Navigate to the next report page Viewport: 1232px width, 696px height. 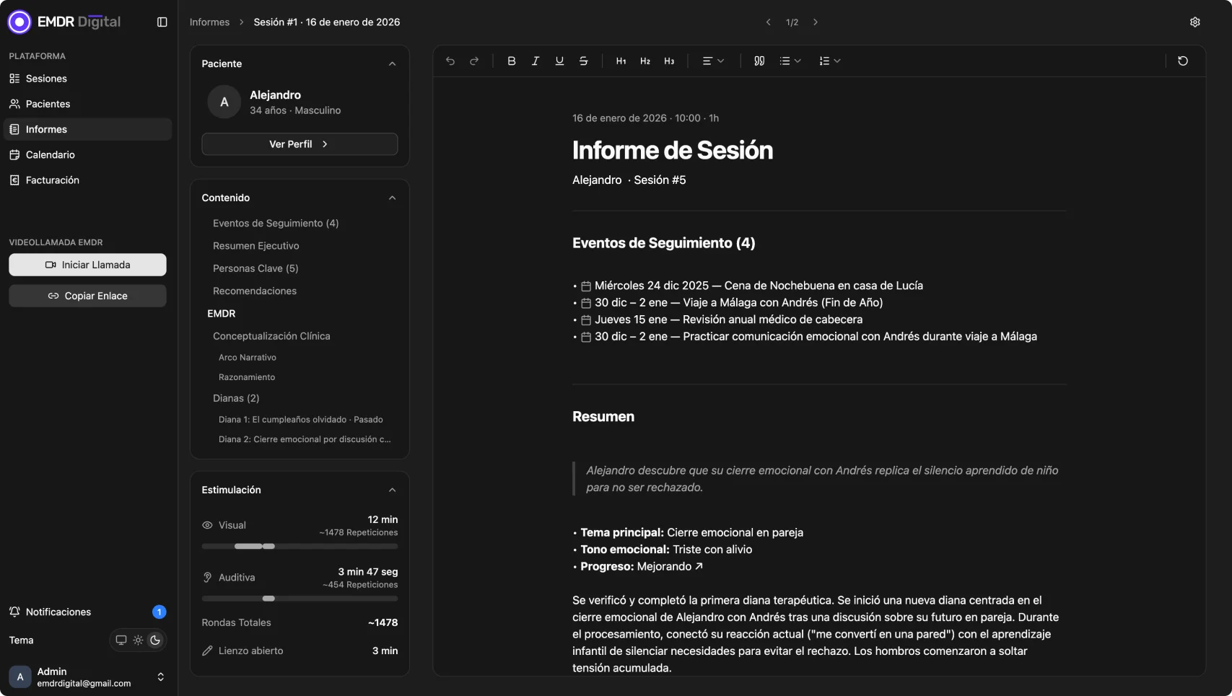pos(815,22)
